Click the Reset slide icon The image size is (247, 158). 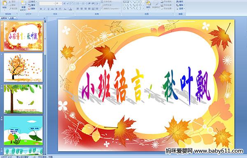[x=32, y=5]
